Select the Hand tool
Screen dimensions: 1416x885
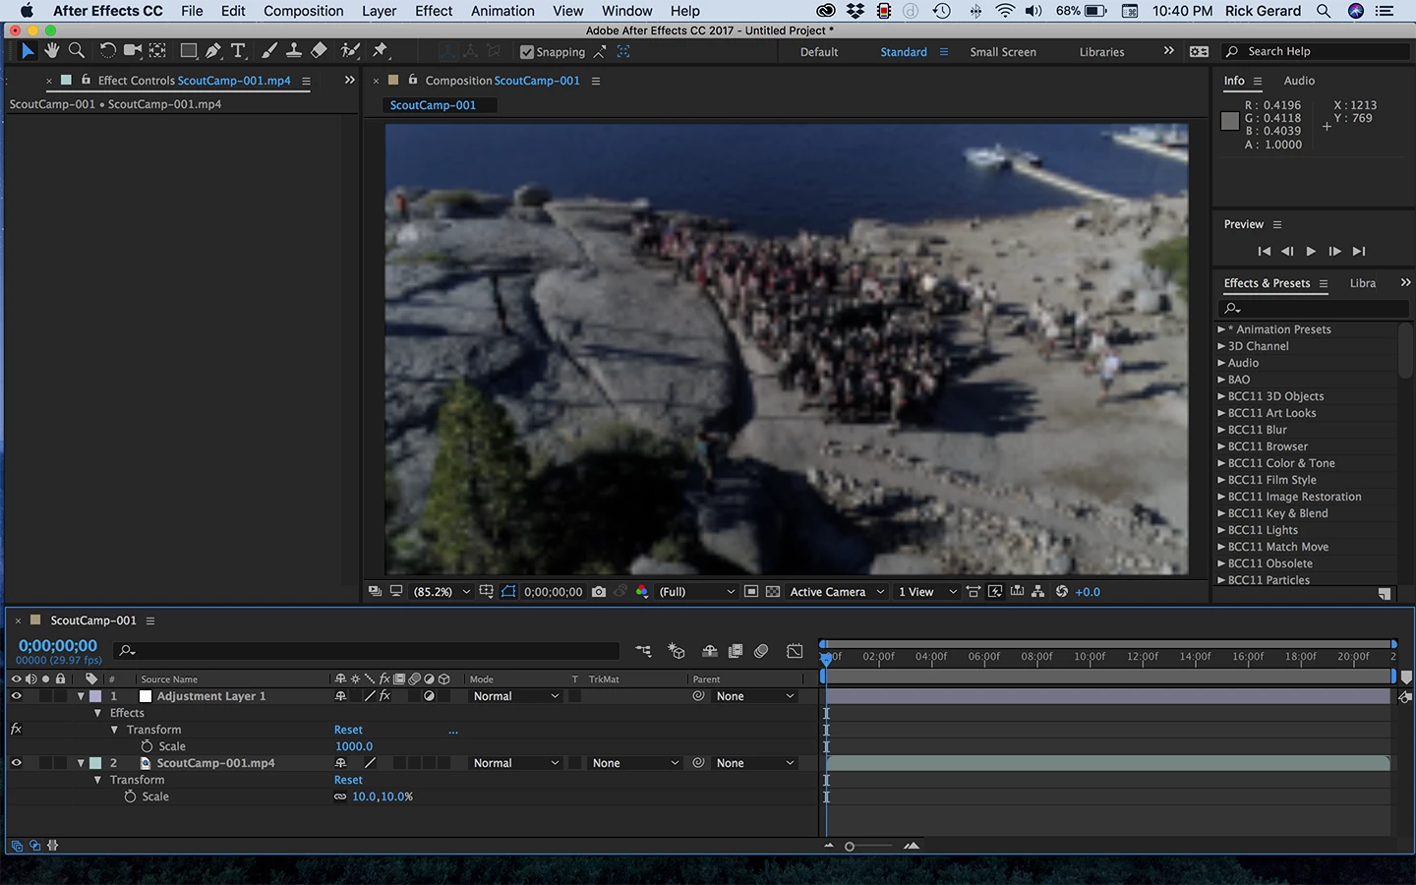click(51, 50)
